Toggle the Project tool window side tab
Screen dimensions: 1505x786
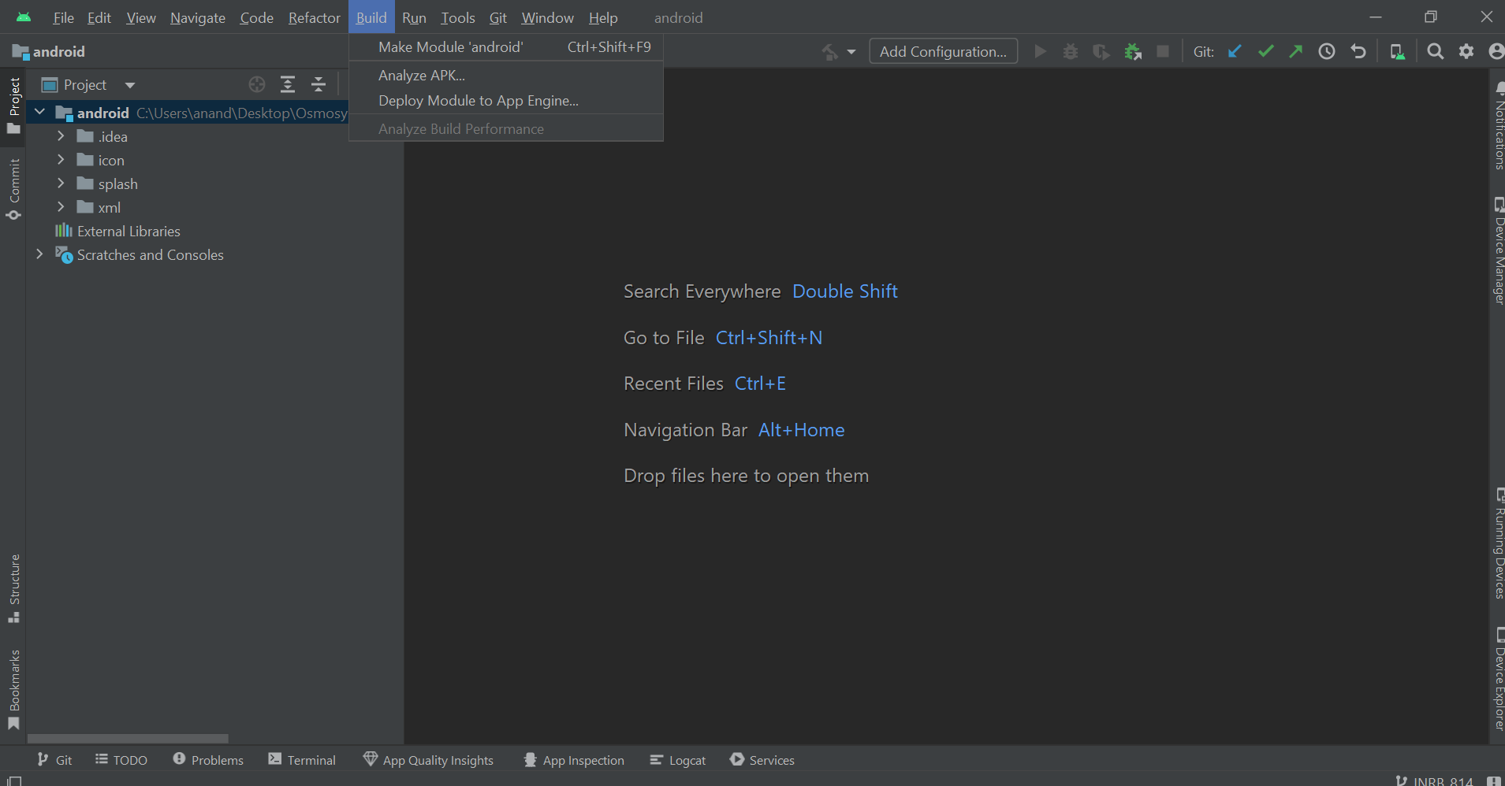[x=14, y=105]
